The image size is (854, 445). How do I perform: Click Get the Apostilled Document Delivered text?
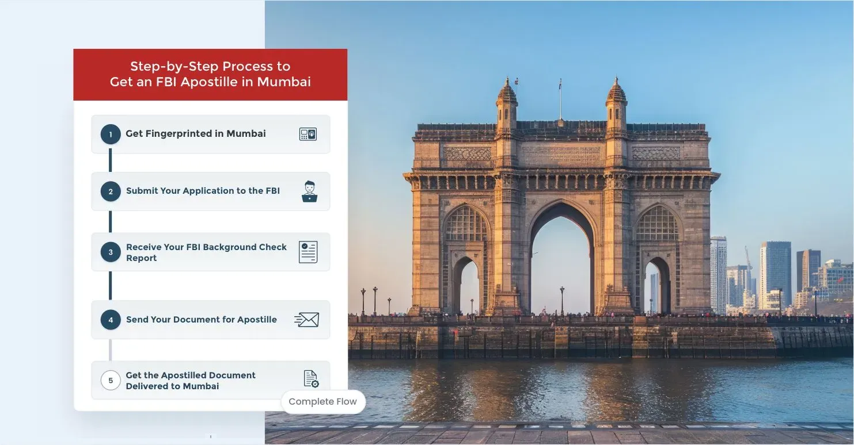click(190, 381)
